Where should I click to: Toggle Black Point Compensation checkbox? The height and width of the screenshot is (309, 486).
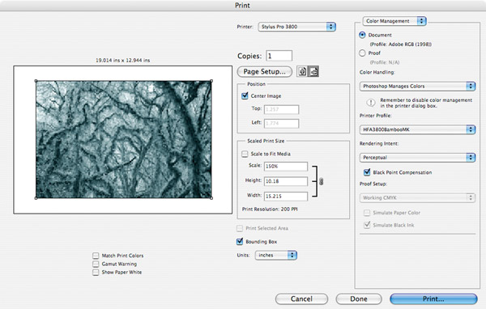click(x=367, y=171)
